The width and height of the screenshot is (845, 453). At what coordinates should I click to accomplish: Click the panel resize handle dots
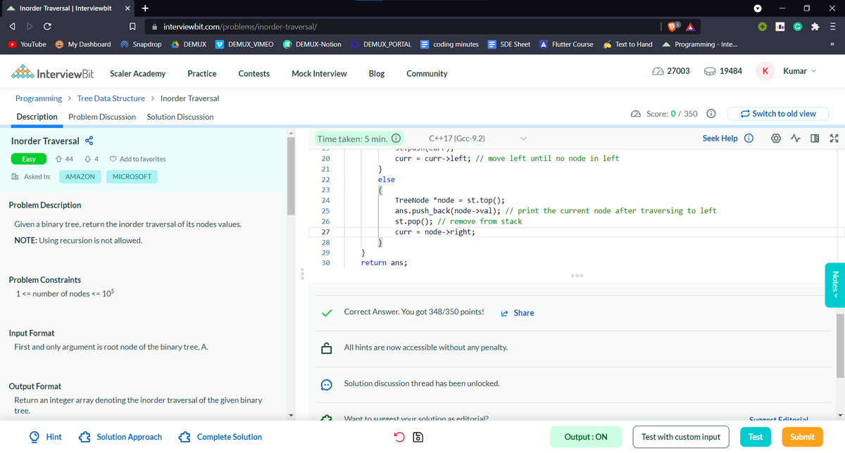(301, 274)
